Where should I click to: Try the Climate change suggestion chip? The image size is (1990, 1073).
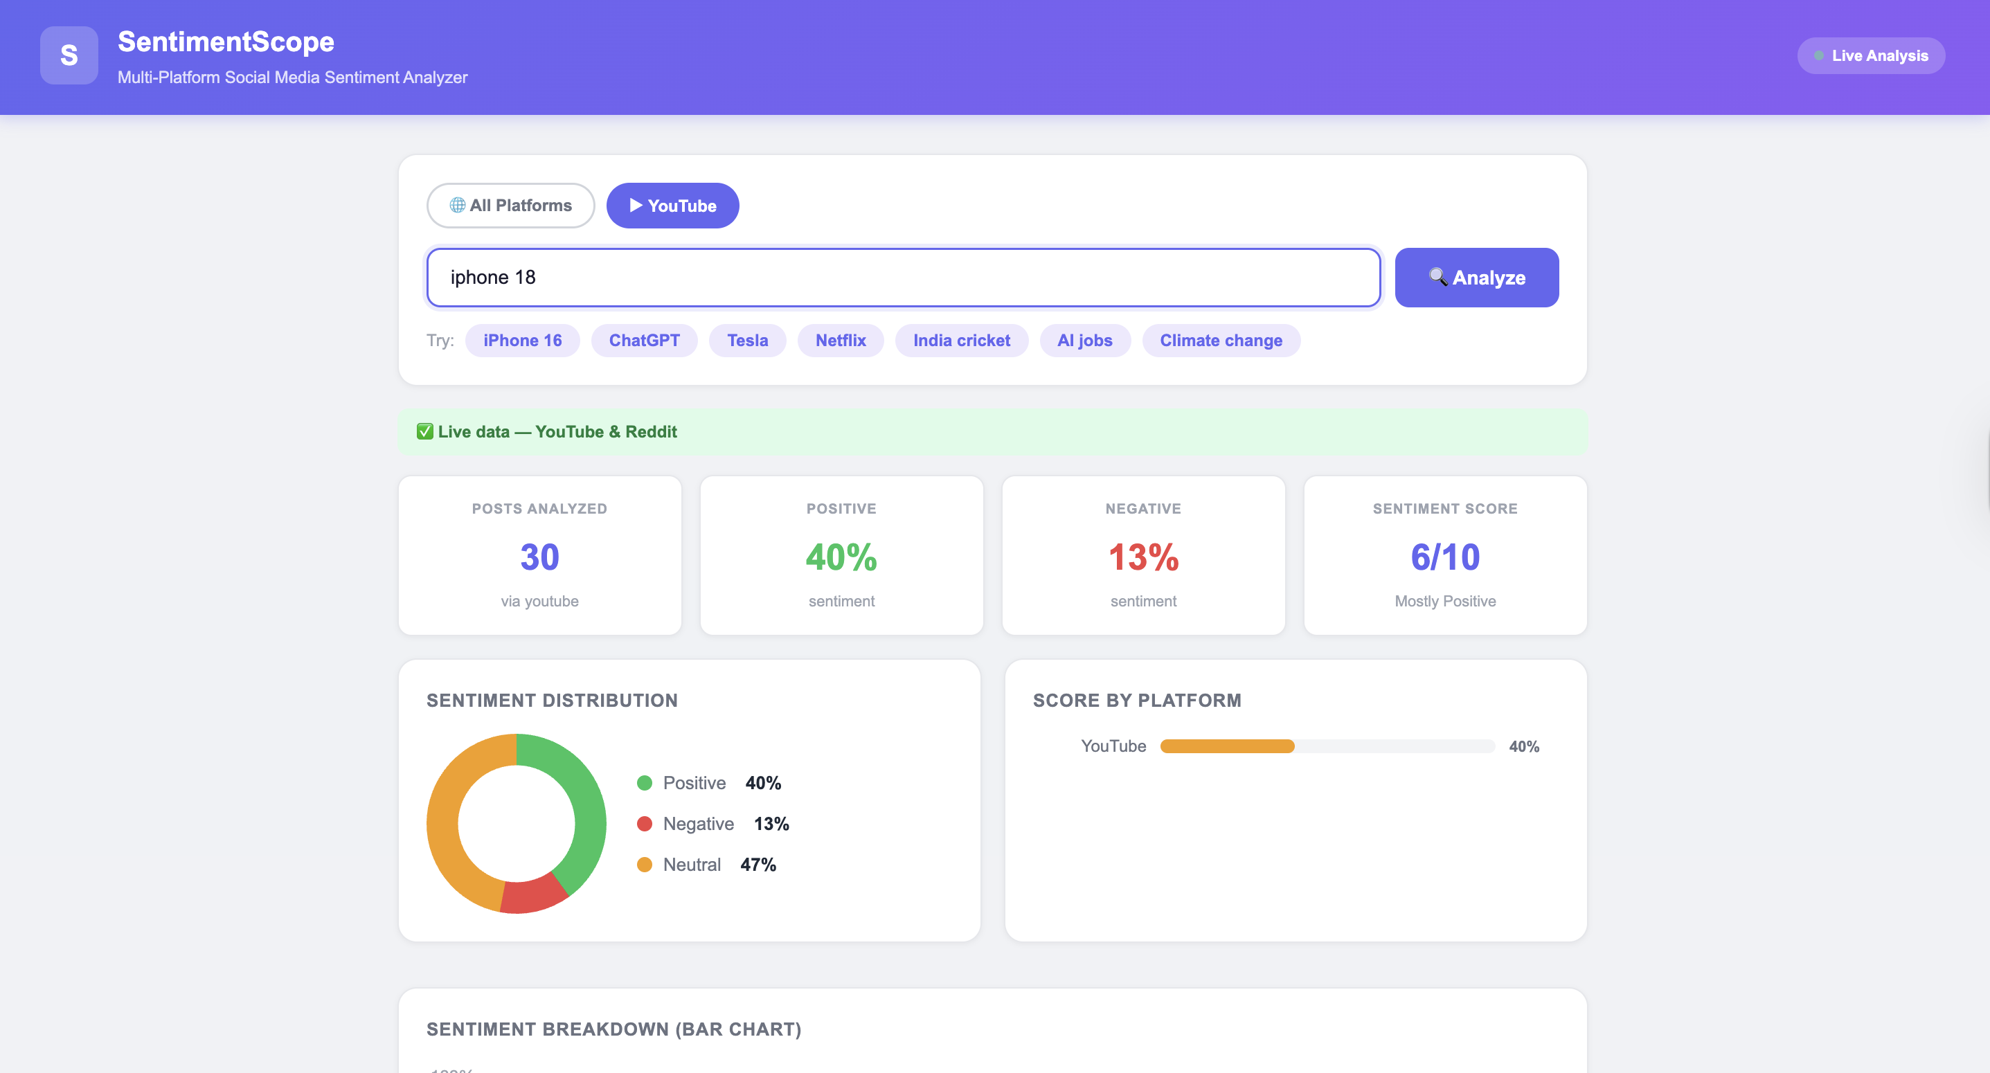[x=1221, y=341]
